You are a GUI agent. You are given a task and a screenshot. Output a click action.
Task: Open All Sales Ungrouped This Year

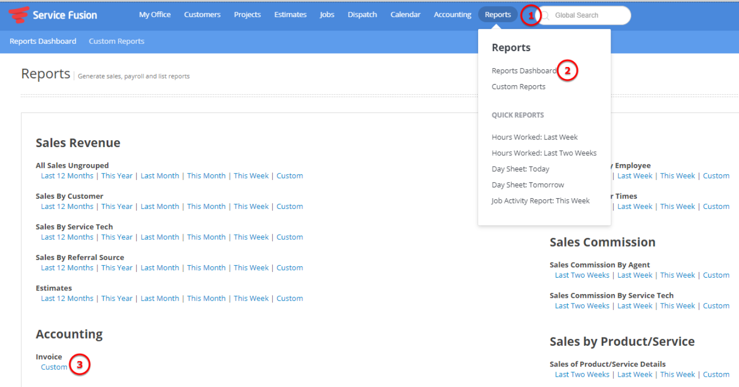[x=117, y=176]
